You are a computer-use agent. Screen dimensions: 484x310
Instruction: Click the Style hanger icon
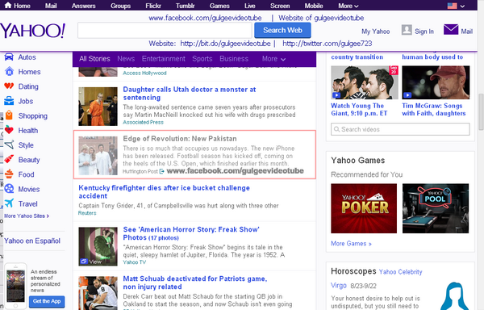pyautogui.click(x=9, y=145)
